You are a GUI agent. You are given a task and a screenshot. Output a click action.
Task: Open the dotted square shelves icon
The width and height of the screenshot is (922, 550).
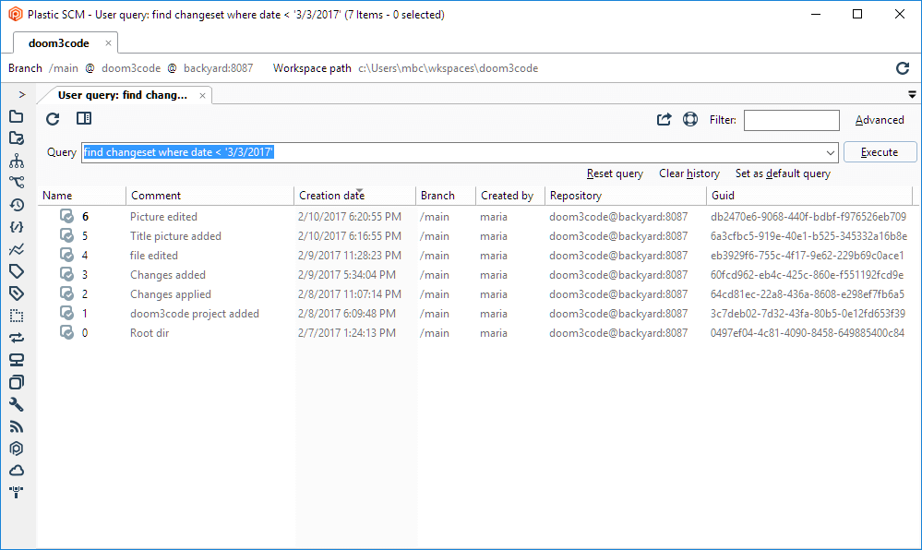pyautogui.click(x=17, y=316)
